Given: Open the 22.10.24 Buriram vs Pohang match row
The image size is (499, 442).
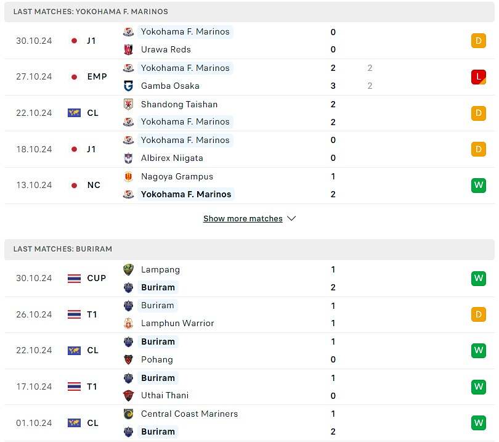Looking at the screenshot, I should tap(249, 351).
